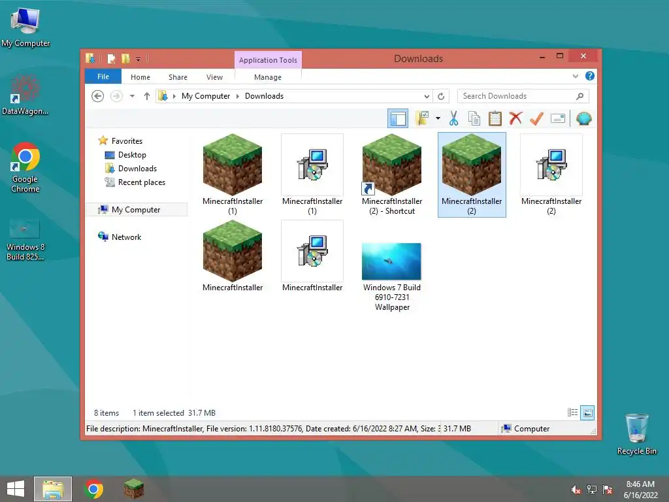Image resolution: width=669 pixels, height=502 pixels.
Task: Click the Paste clipboard icon
Action: pos(495,118)
